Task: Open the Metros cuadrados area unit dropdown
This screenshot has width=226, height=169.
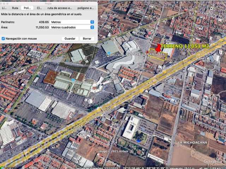Action: point(72,27)
